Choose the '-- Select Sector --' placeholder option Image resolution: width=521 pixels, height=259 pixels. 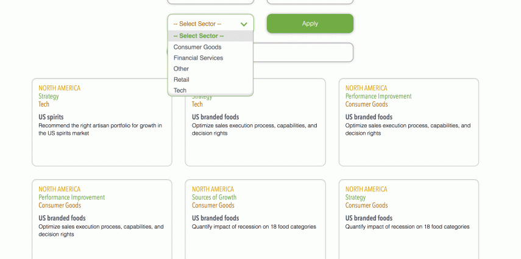pyautogui.click(x=210, y=36)
